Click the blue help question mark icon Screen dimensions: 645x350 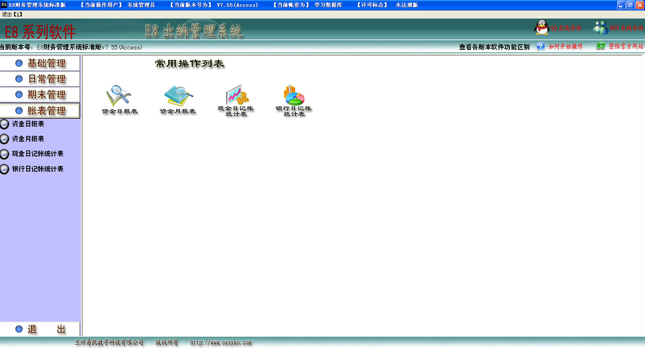(541, 46)
